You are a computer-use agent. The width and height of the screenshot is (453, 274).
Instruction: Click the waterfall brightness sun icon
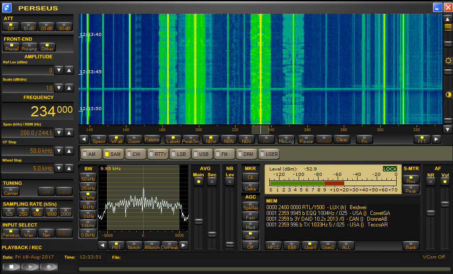(x=448, y=60)
